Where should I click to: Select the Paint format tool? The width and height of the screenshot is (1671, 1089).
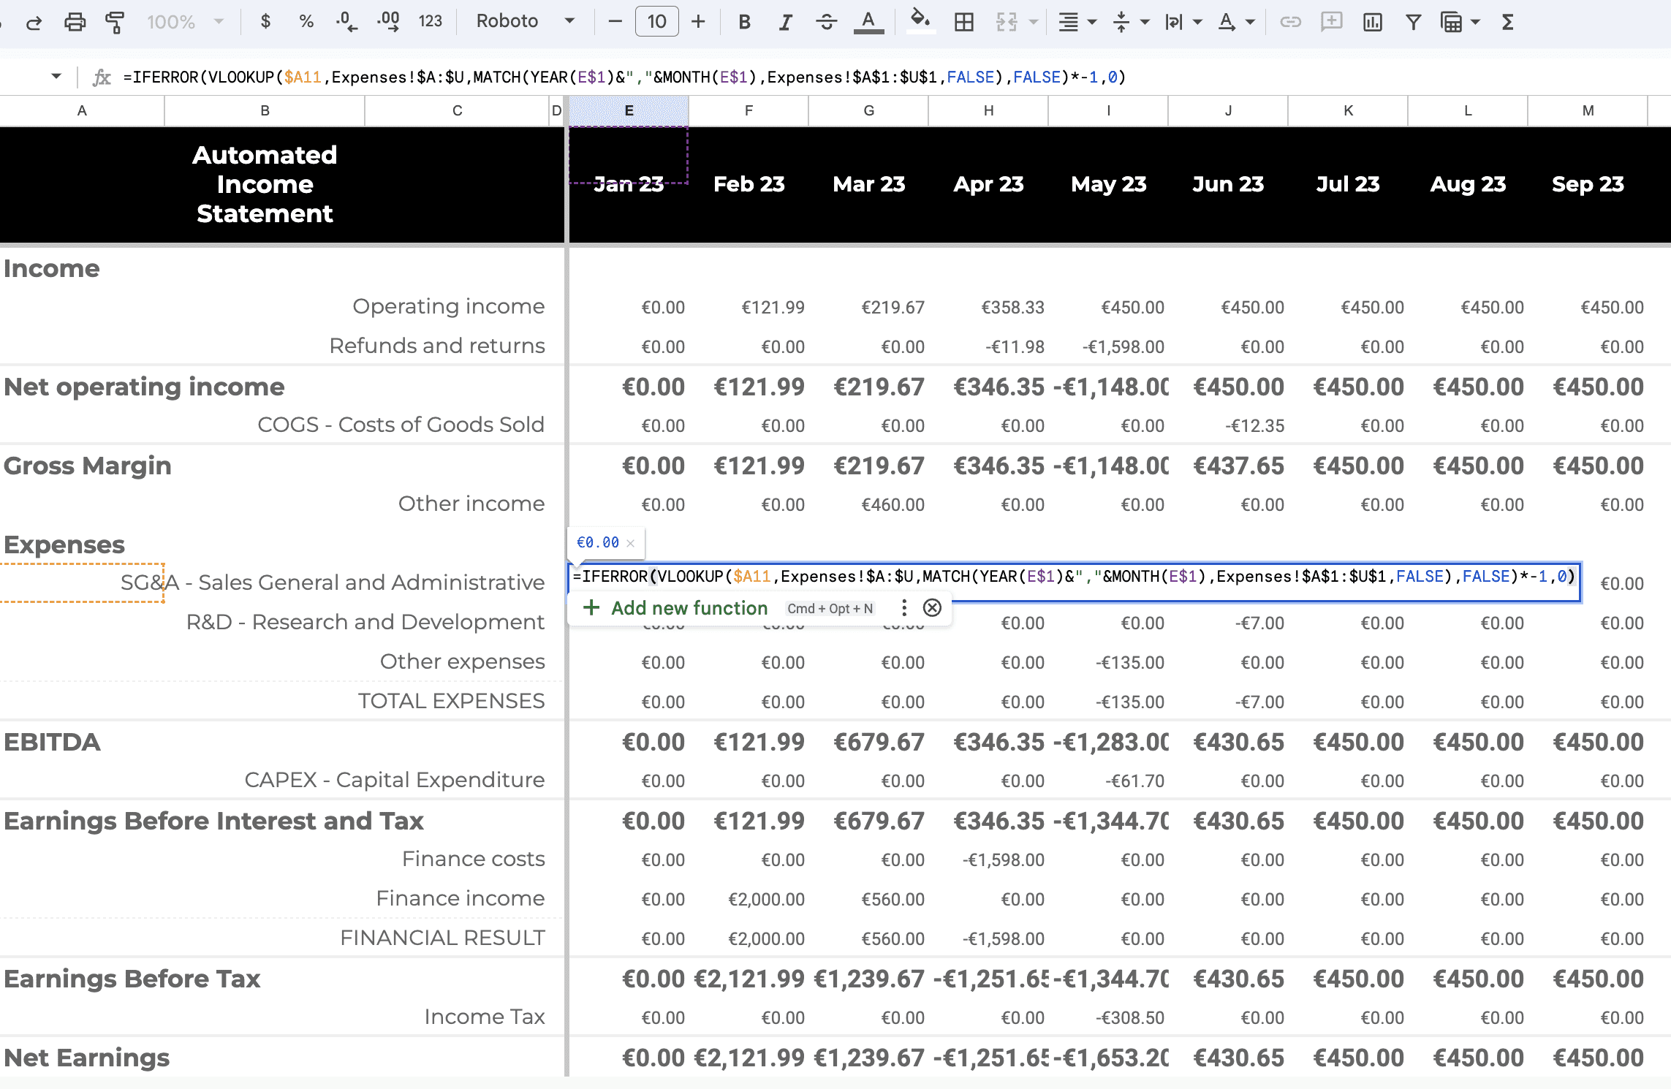click(x=113, y=22)
